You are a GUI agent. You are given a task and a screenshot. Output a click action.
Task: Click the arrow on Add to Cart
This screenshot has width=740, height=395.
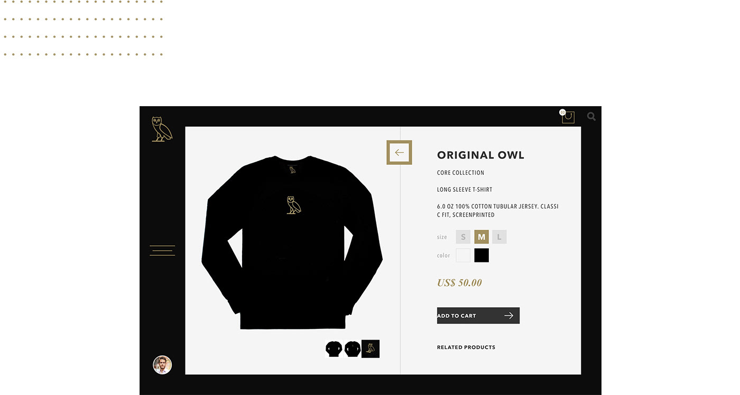508,315
